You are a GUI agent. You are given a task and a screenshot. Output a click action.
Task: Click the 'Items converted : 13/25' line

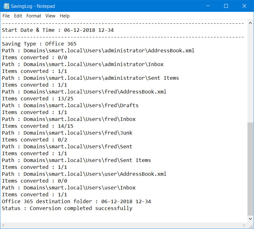(x=38, y=99)
